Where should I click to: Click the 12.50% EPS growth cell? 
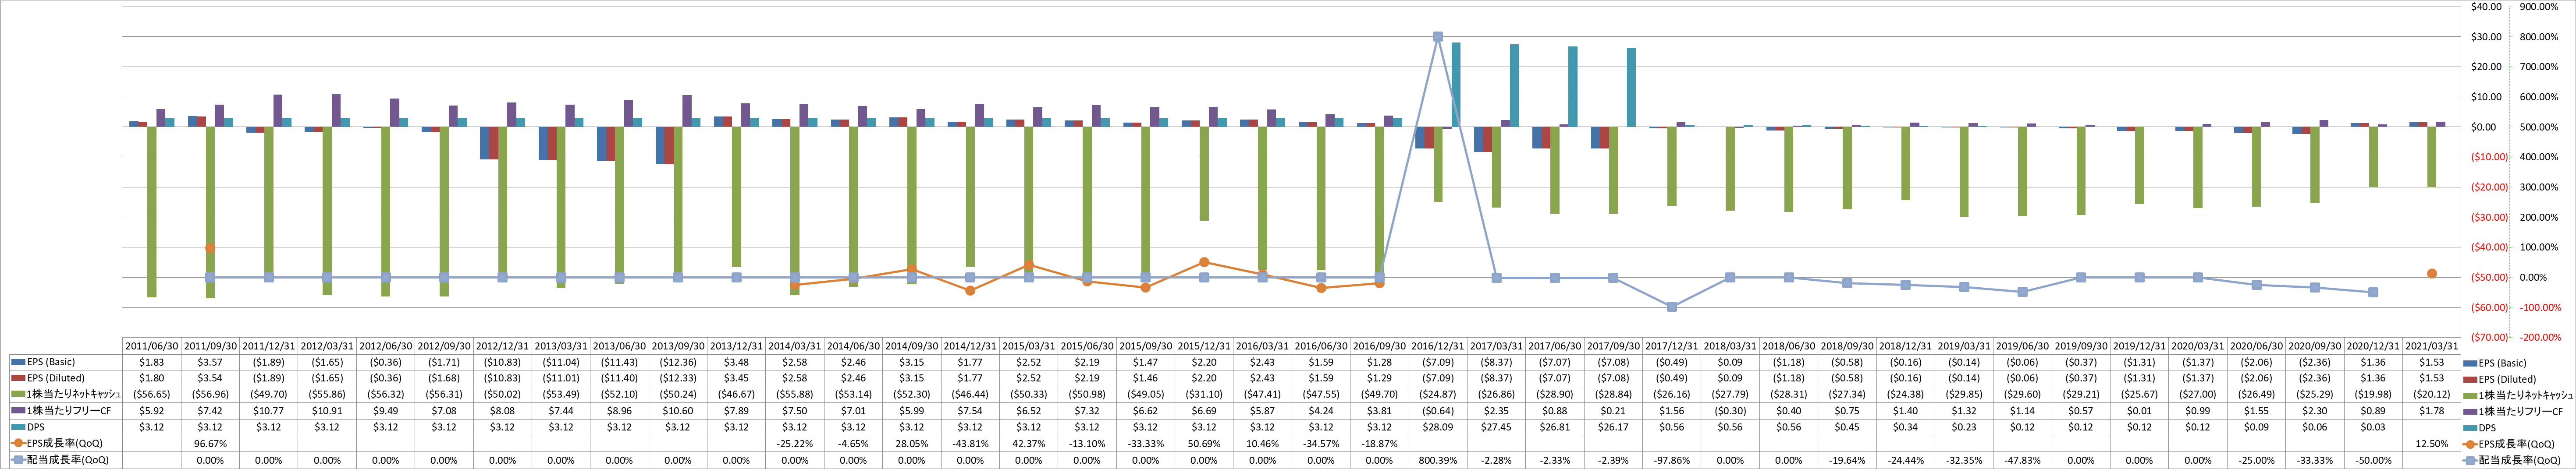pos(2431,443)
